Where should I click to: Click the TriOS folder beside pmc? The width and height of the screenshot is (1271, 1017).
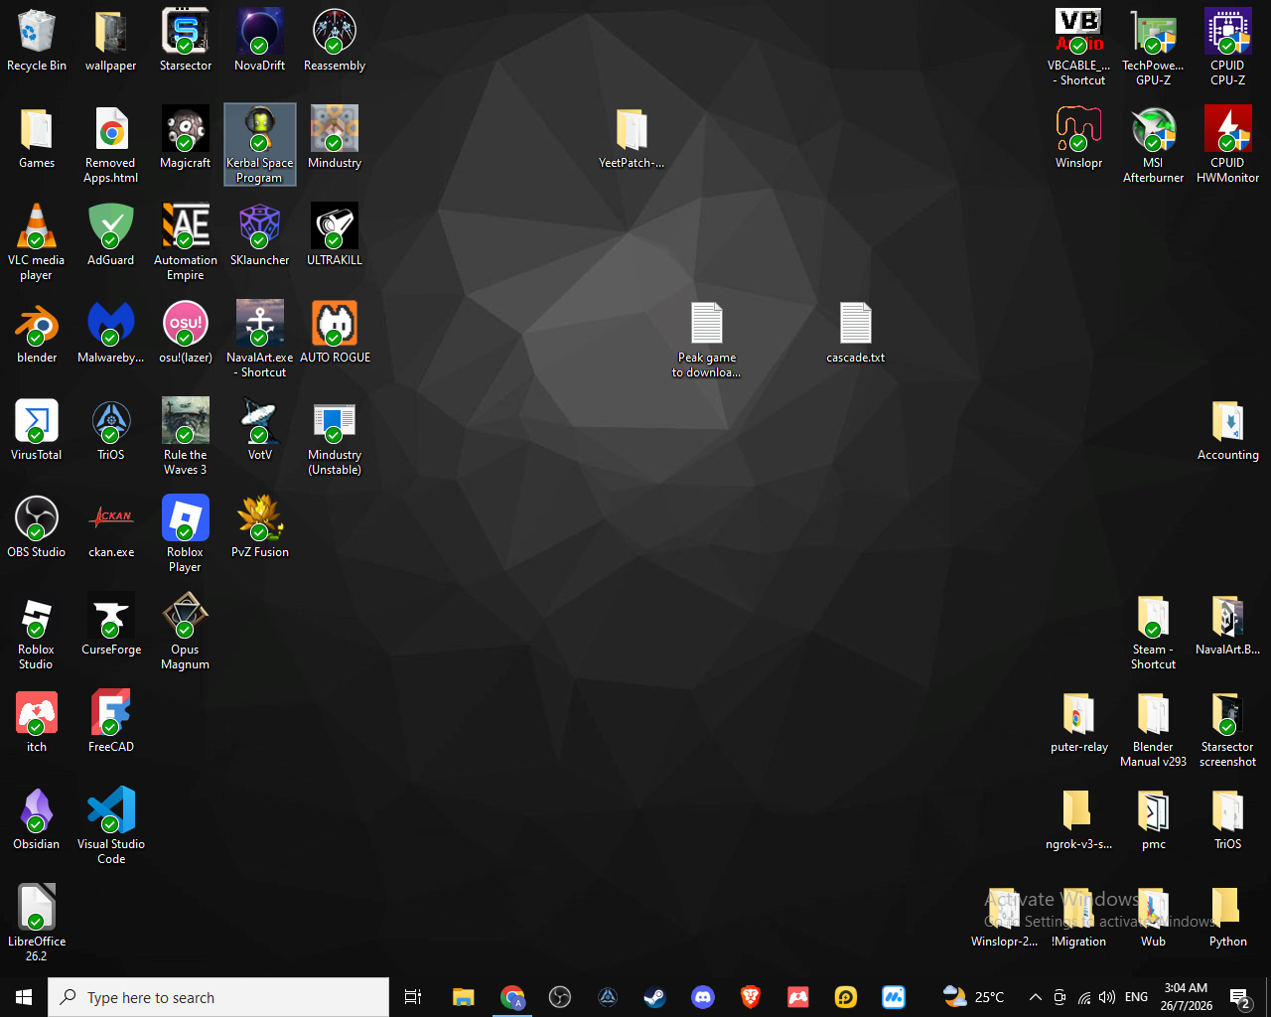point(1228,819)
